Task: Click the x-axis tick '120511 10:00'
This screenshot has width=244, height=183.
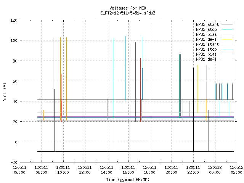Action: click(x=63, y=170)
